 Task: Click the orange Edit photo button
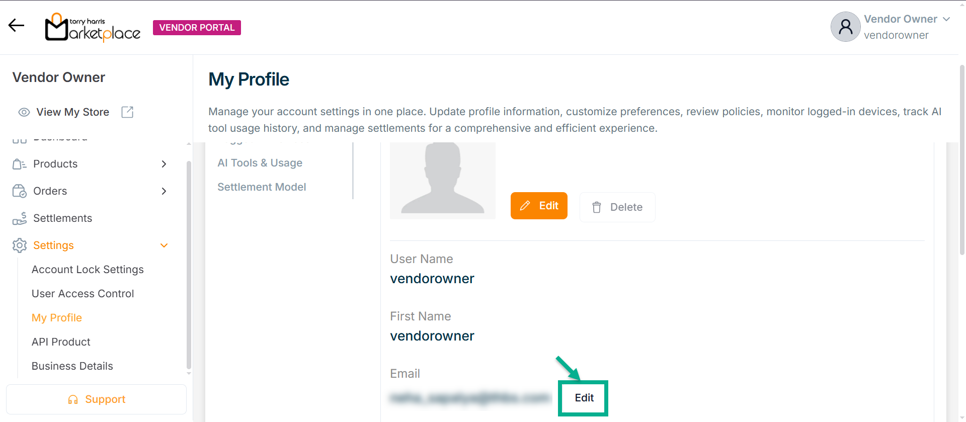click(539, 206)
